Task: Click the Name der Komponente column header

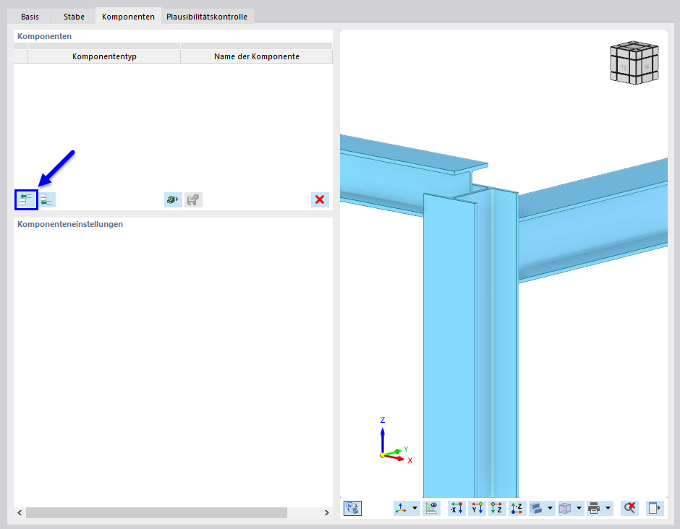Action: coord(257,56)
